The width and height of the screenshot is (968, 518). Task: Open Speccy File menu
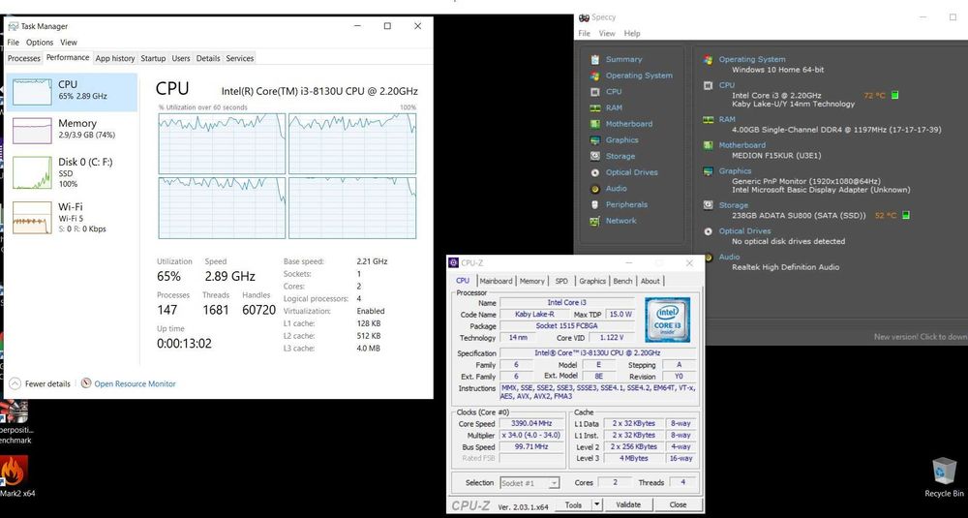(x=584, y=33)
